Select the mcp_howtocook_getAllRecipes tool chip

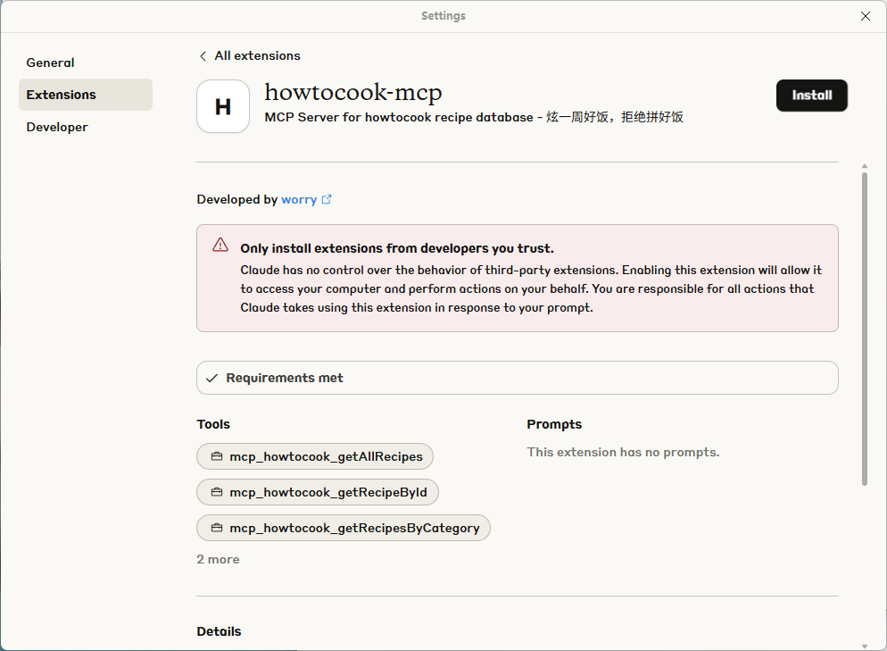click(314, 456)
